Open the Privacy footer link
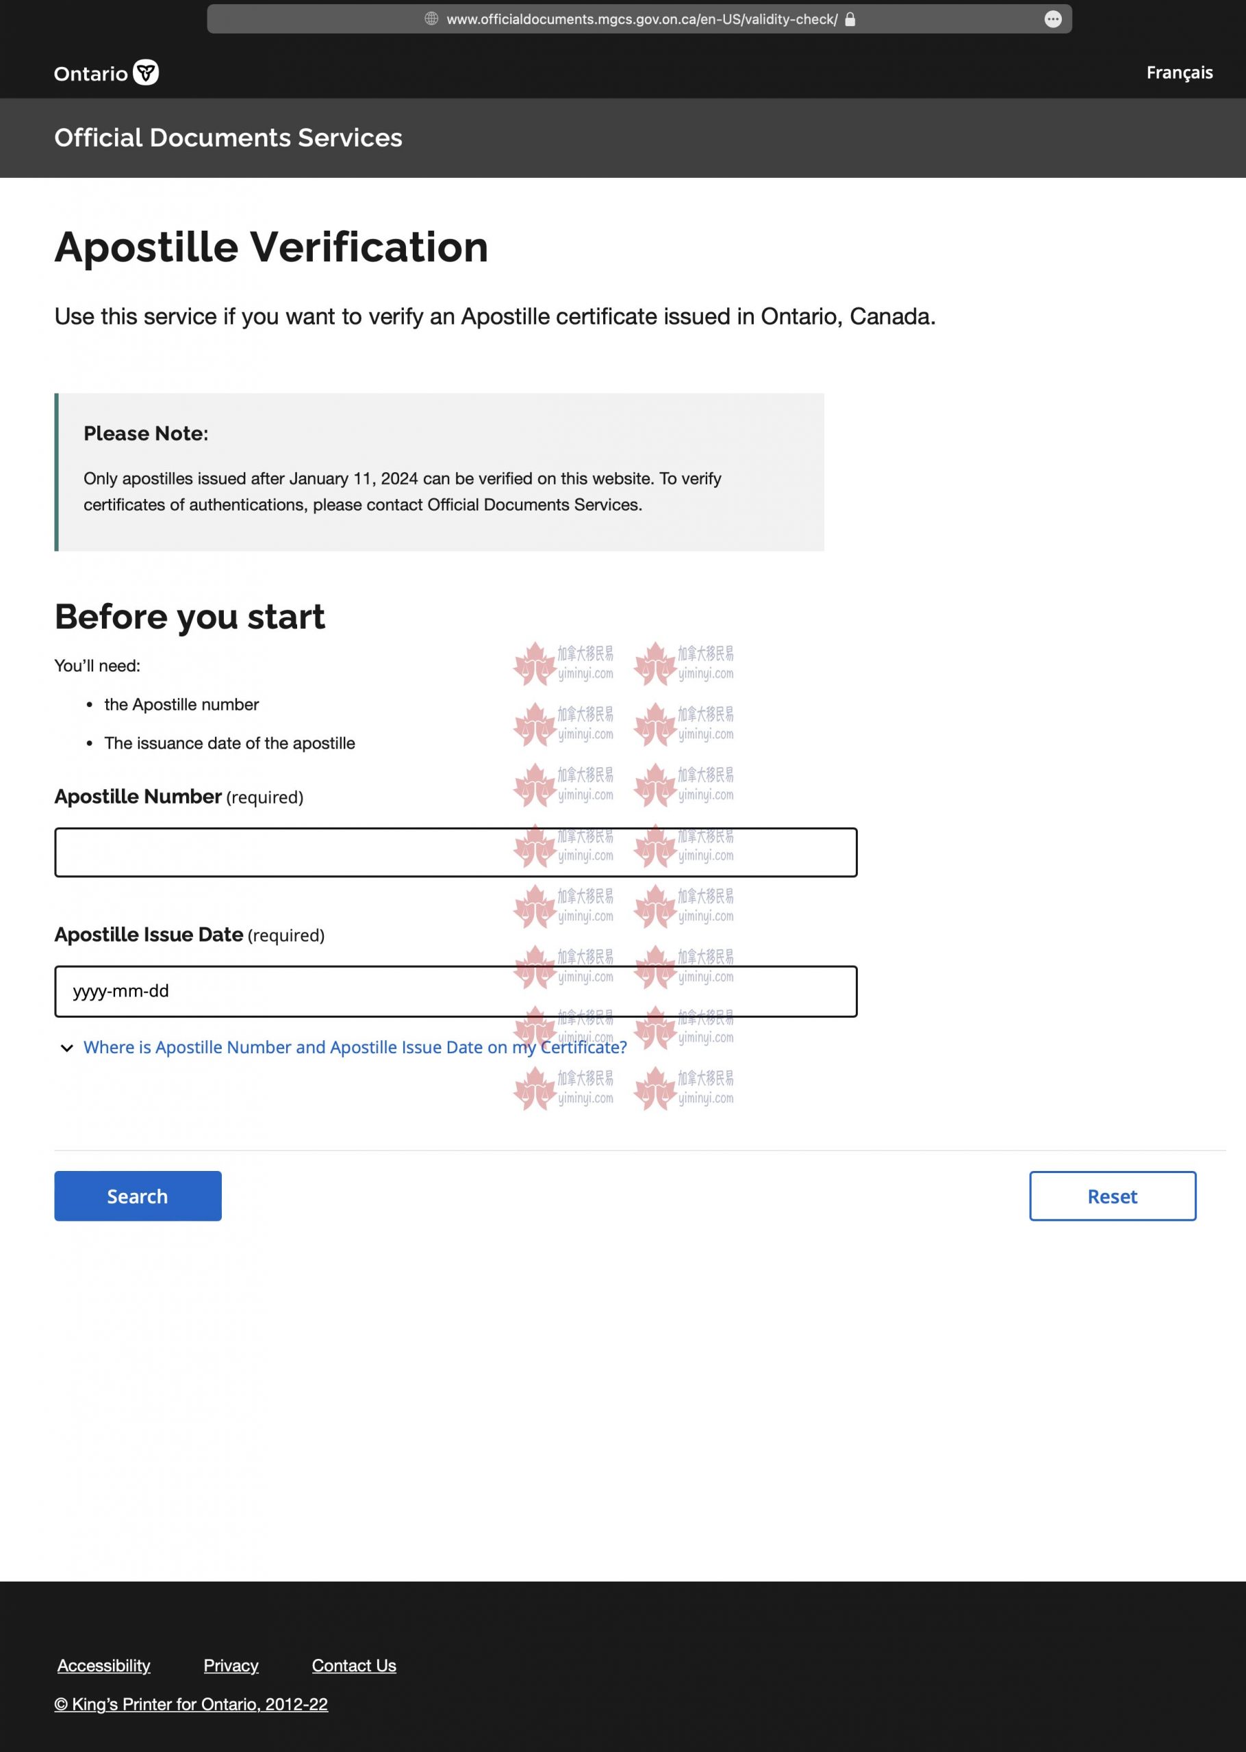This screenshot has width=1246, height=1752. 231,1664
